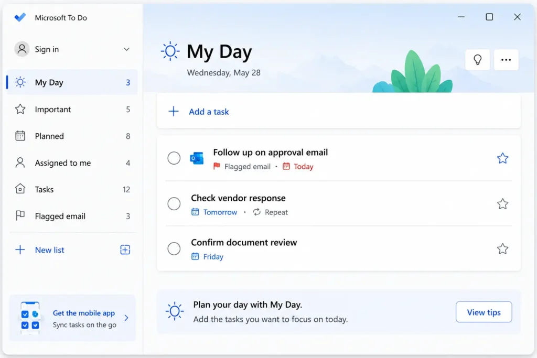Click the plus icon next to New list

click(20, 249)
